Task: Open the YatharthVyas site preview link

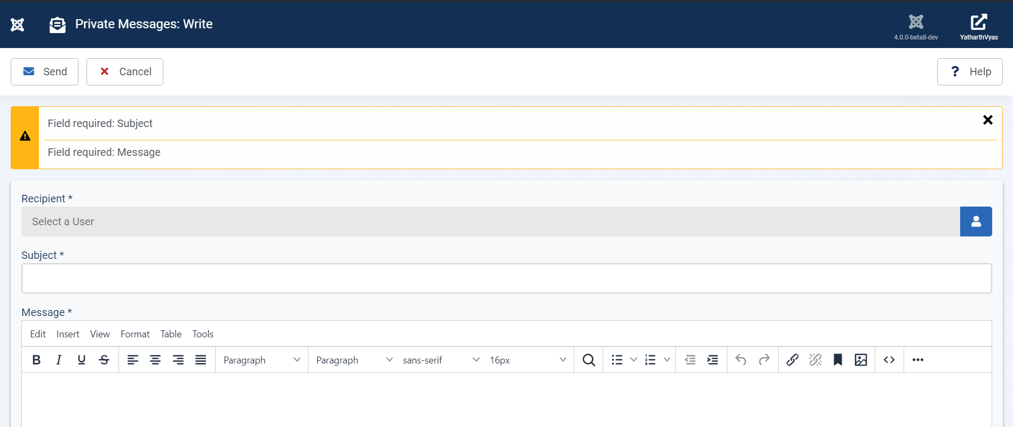Action: (x=979, y=27)
